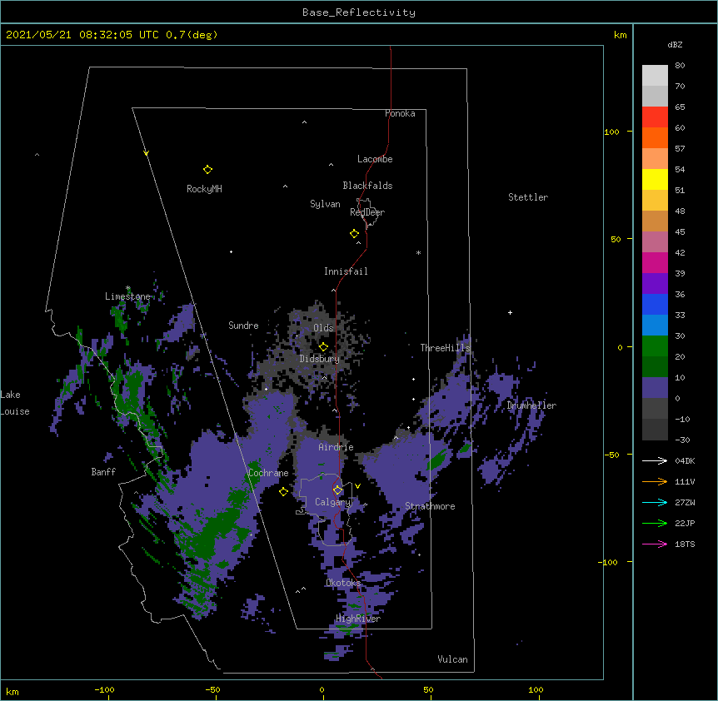Pick the dark gray -30 to -10 swatch
The height and width of the screenshot is (701, 718).
pyautogui.click(x=655, y=430)
